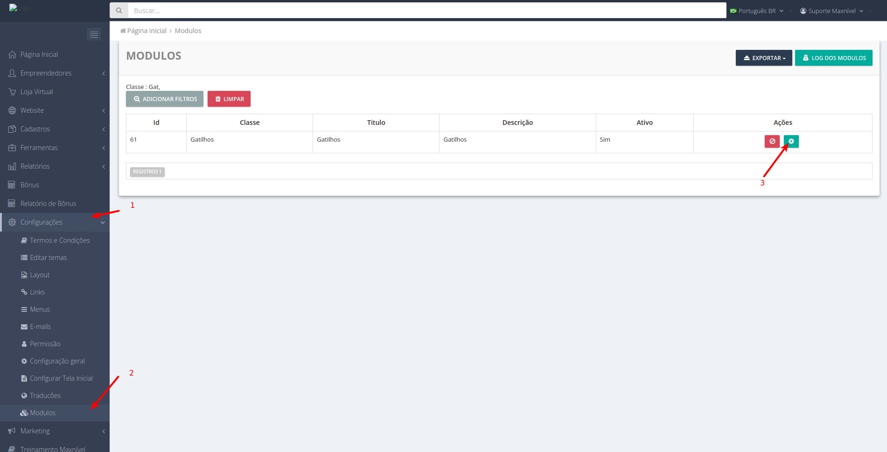Toggle the sidebar hamburger menu icon
887x452 pixels.
tap(94, 34)
